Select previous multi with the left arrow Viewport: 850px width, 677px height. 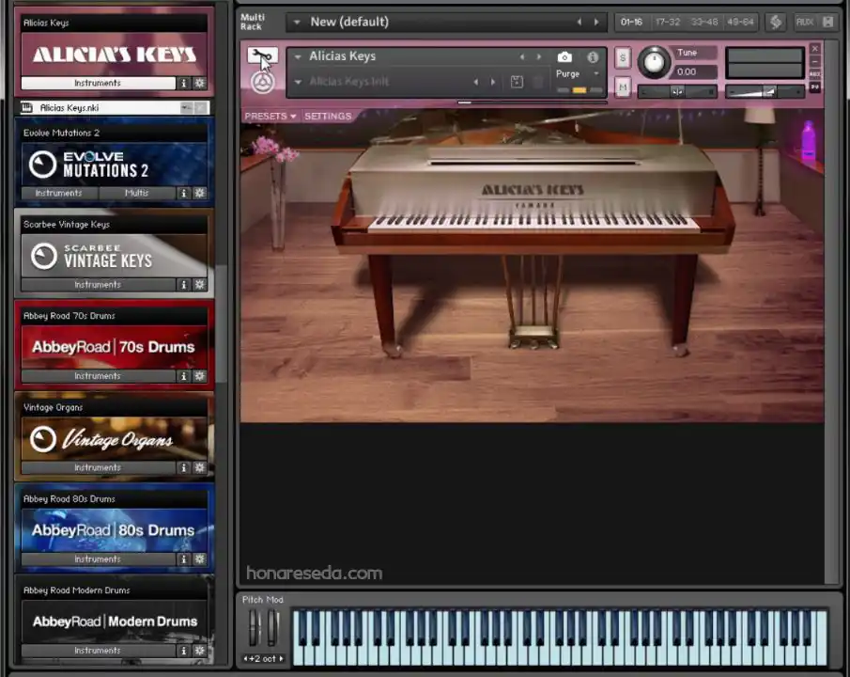580,22
